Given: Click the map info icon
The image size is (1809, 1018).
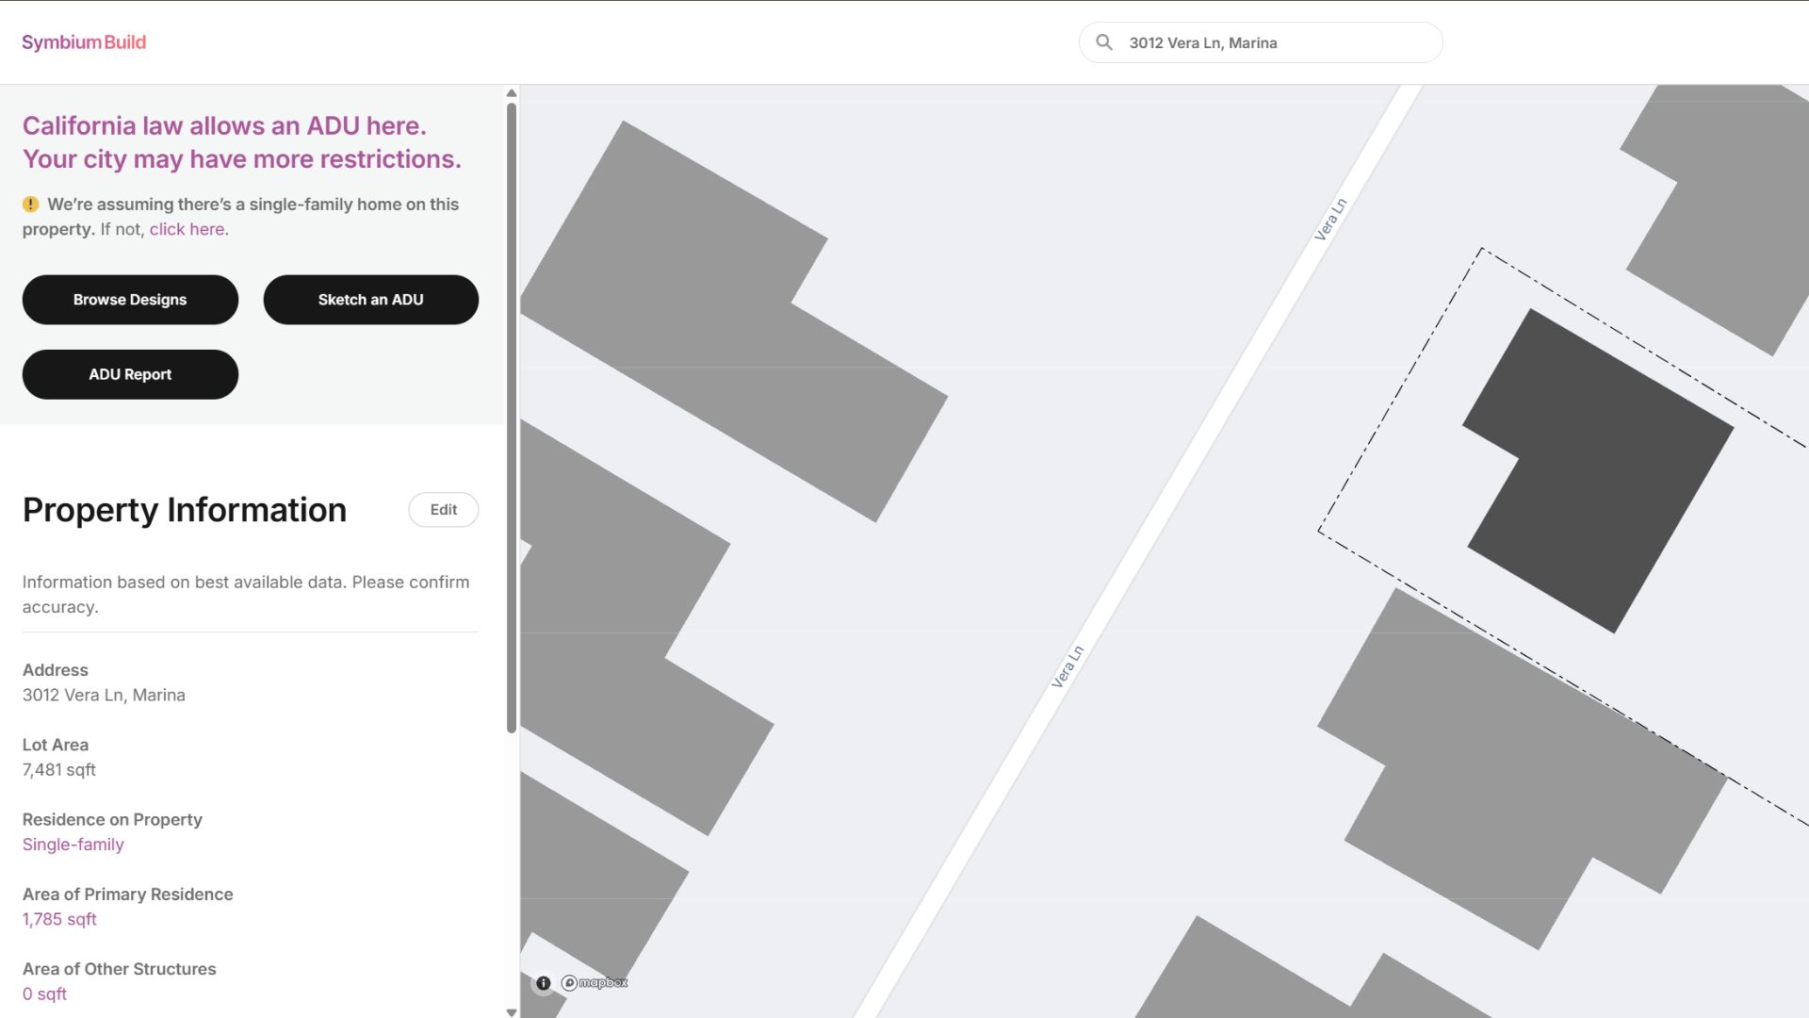Looking at the screenshot, I should (x=544, y=983).
